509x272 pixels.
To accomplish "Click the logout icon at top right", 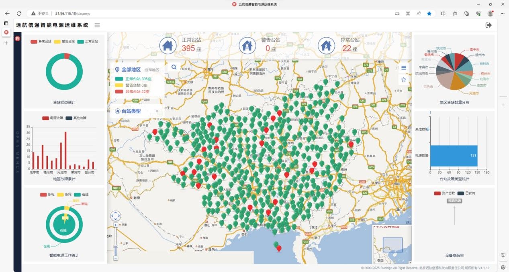I will [489, 25].
